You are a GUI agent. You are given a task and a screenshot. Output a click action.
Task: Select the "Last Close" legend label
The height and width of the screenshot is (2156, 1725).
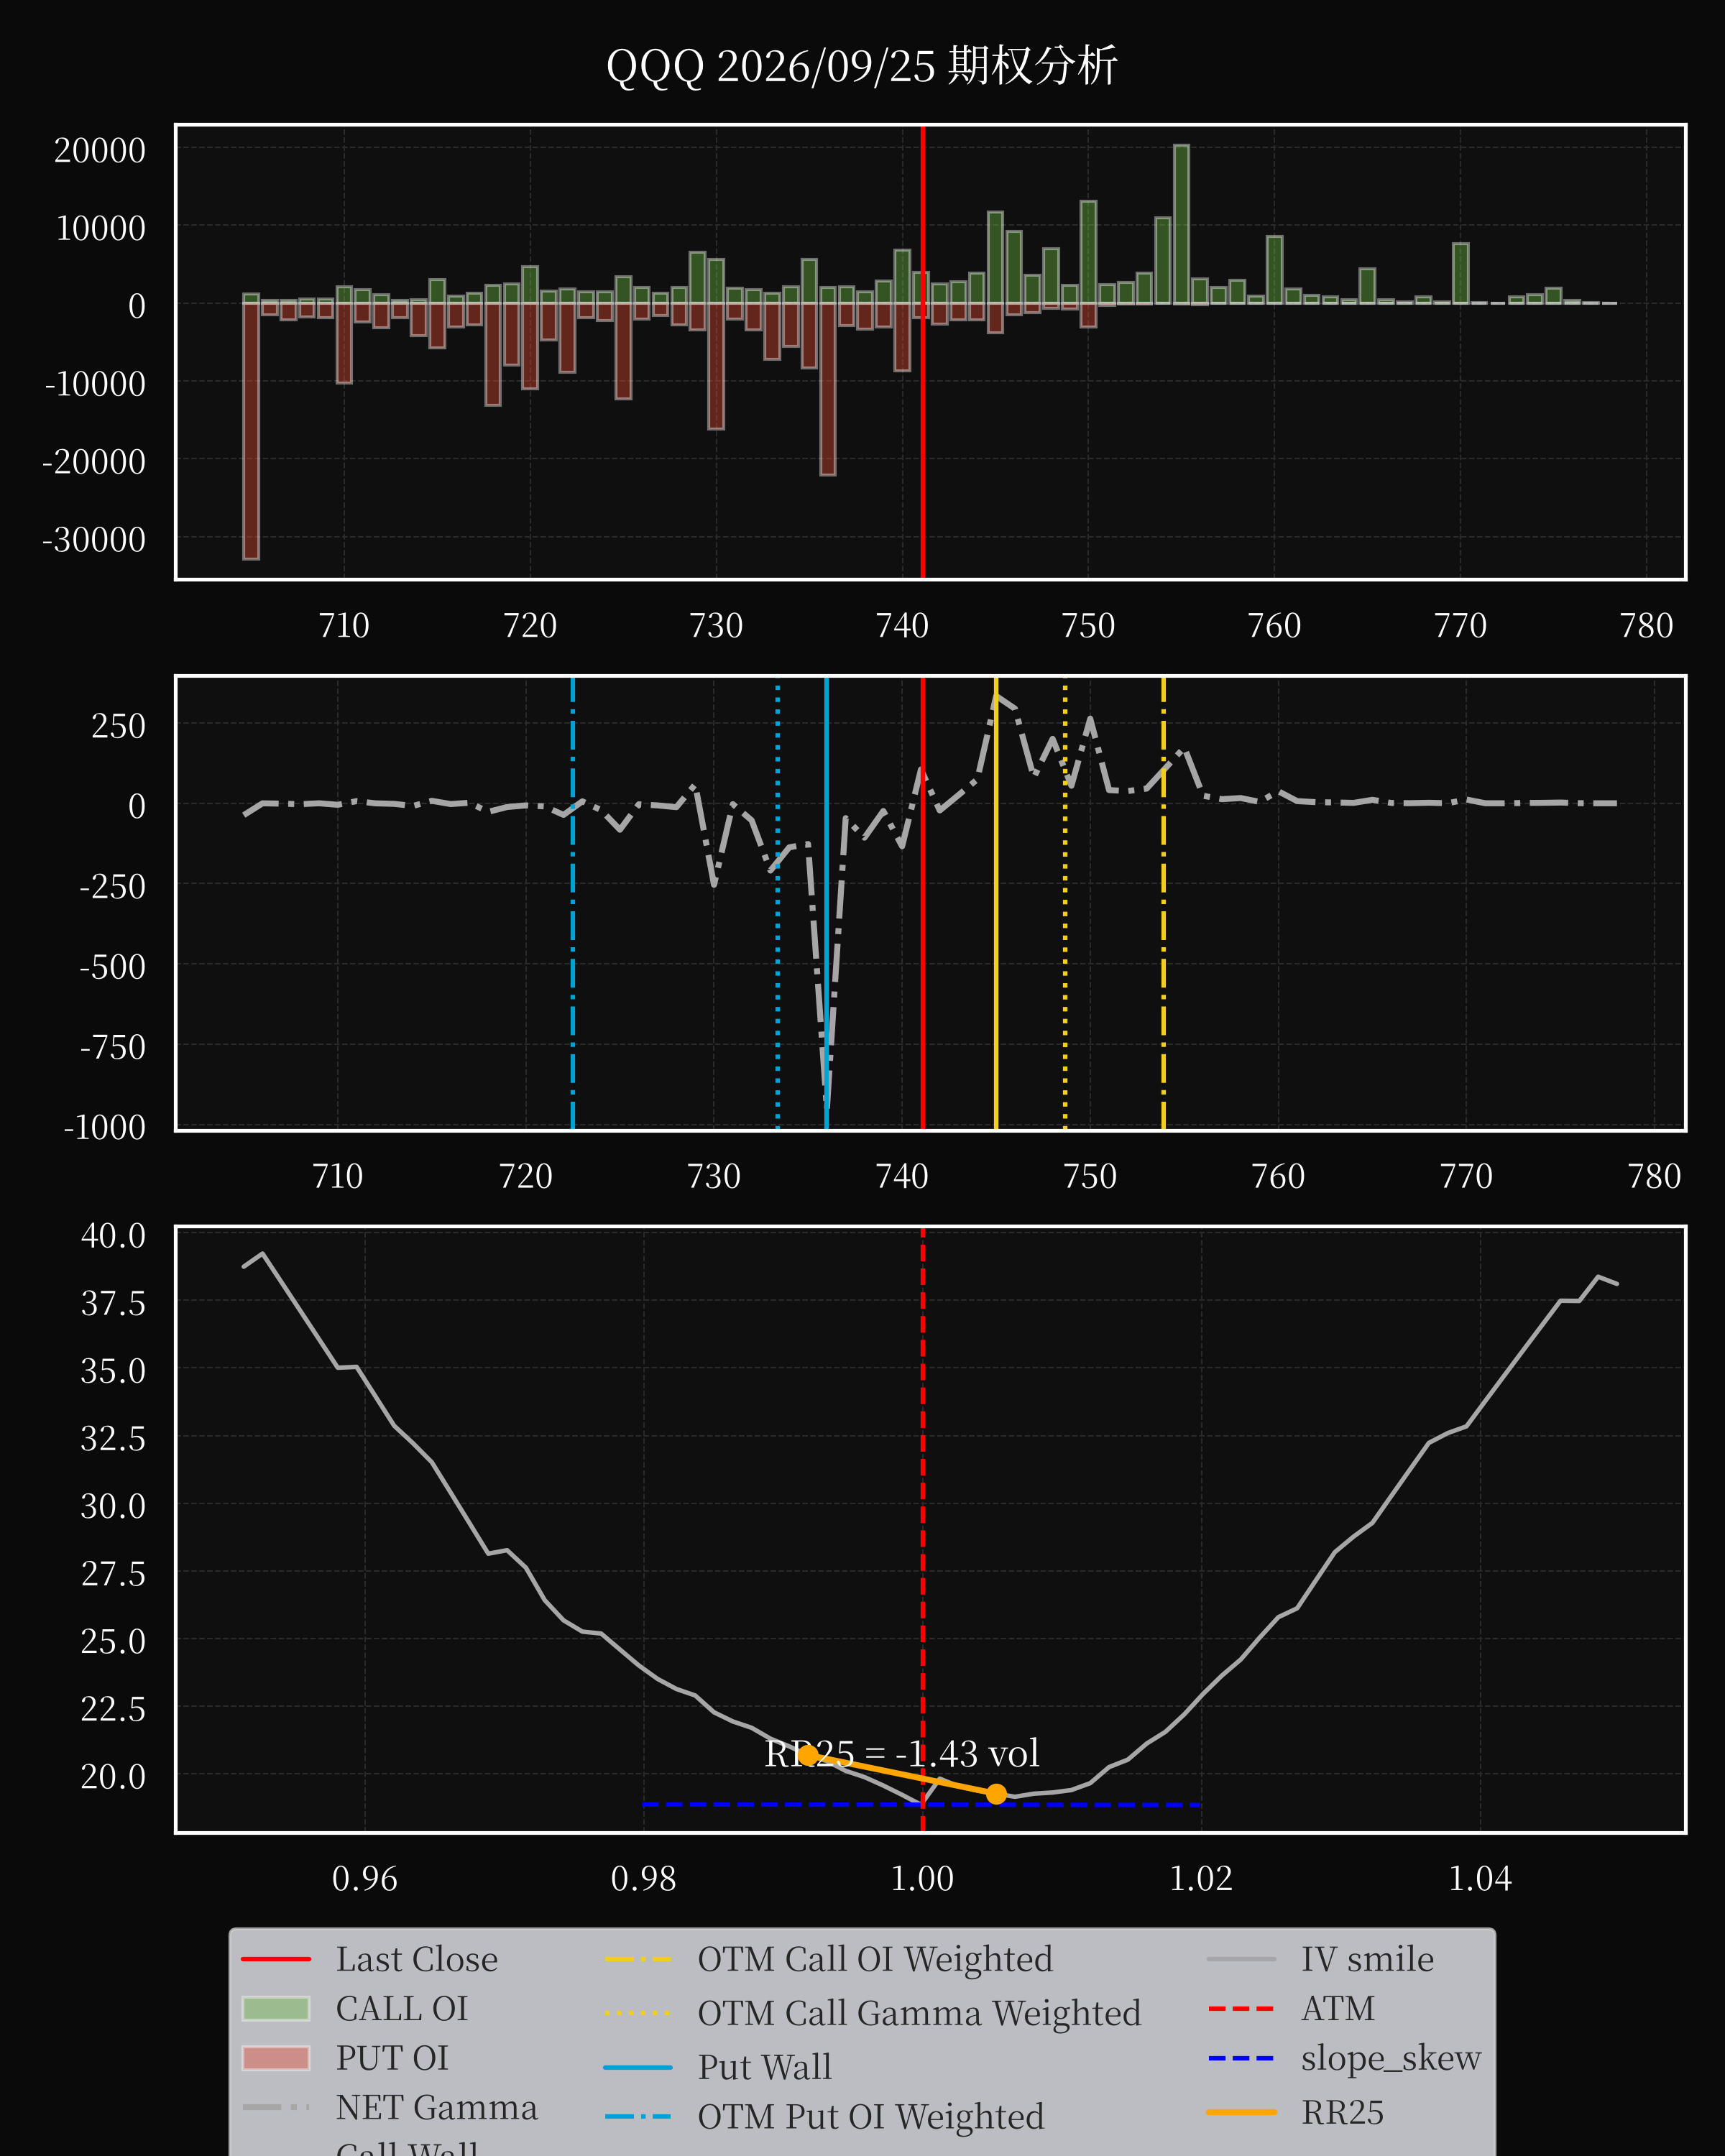pos(416,1959)
